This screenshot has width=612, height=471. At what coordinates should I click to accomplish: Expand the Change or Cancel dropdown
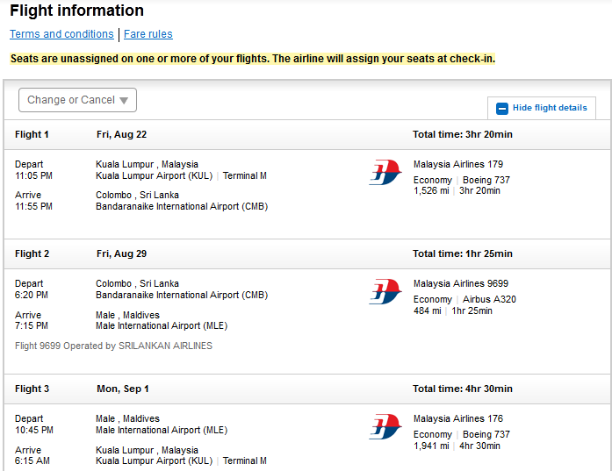[x=77, y=100]
